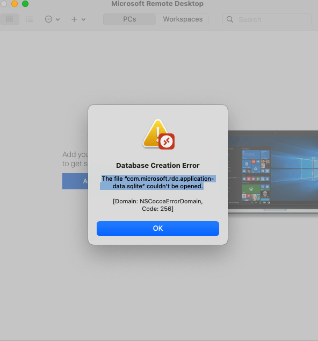The width and height of the screenshot is (318, 341).
Task: Select the Workspaces tab
Action: (183, 19)
